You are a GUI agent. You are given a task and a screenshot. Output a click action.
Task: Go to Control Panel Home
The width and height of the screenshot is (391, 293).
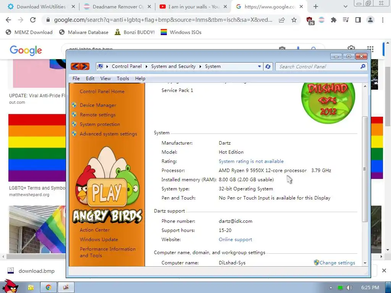tap(102, 92)
